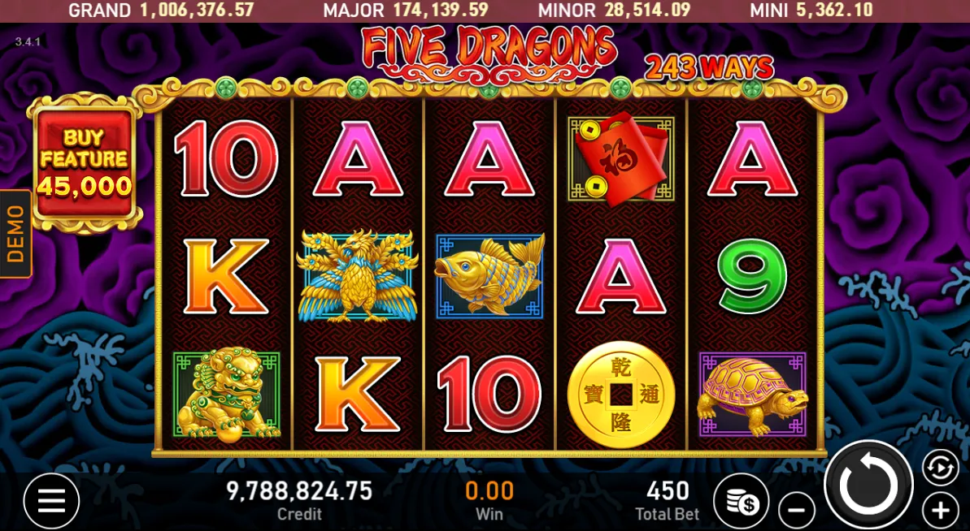The height and width of the screenshot is (531, 970).
Task: Decrease the bet with minus button
Action: [x=797, y=511]
